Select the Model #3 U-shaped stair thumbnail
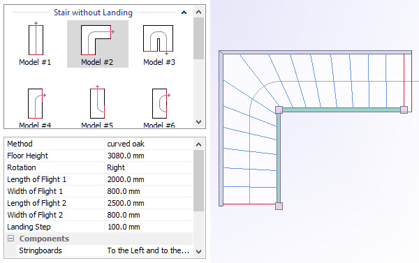This screenshot has width=419, height=263. (159, 44)
